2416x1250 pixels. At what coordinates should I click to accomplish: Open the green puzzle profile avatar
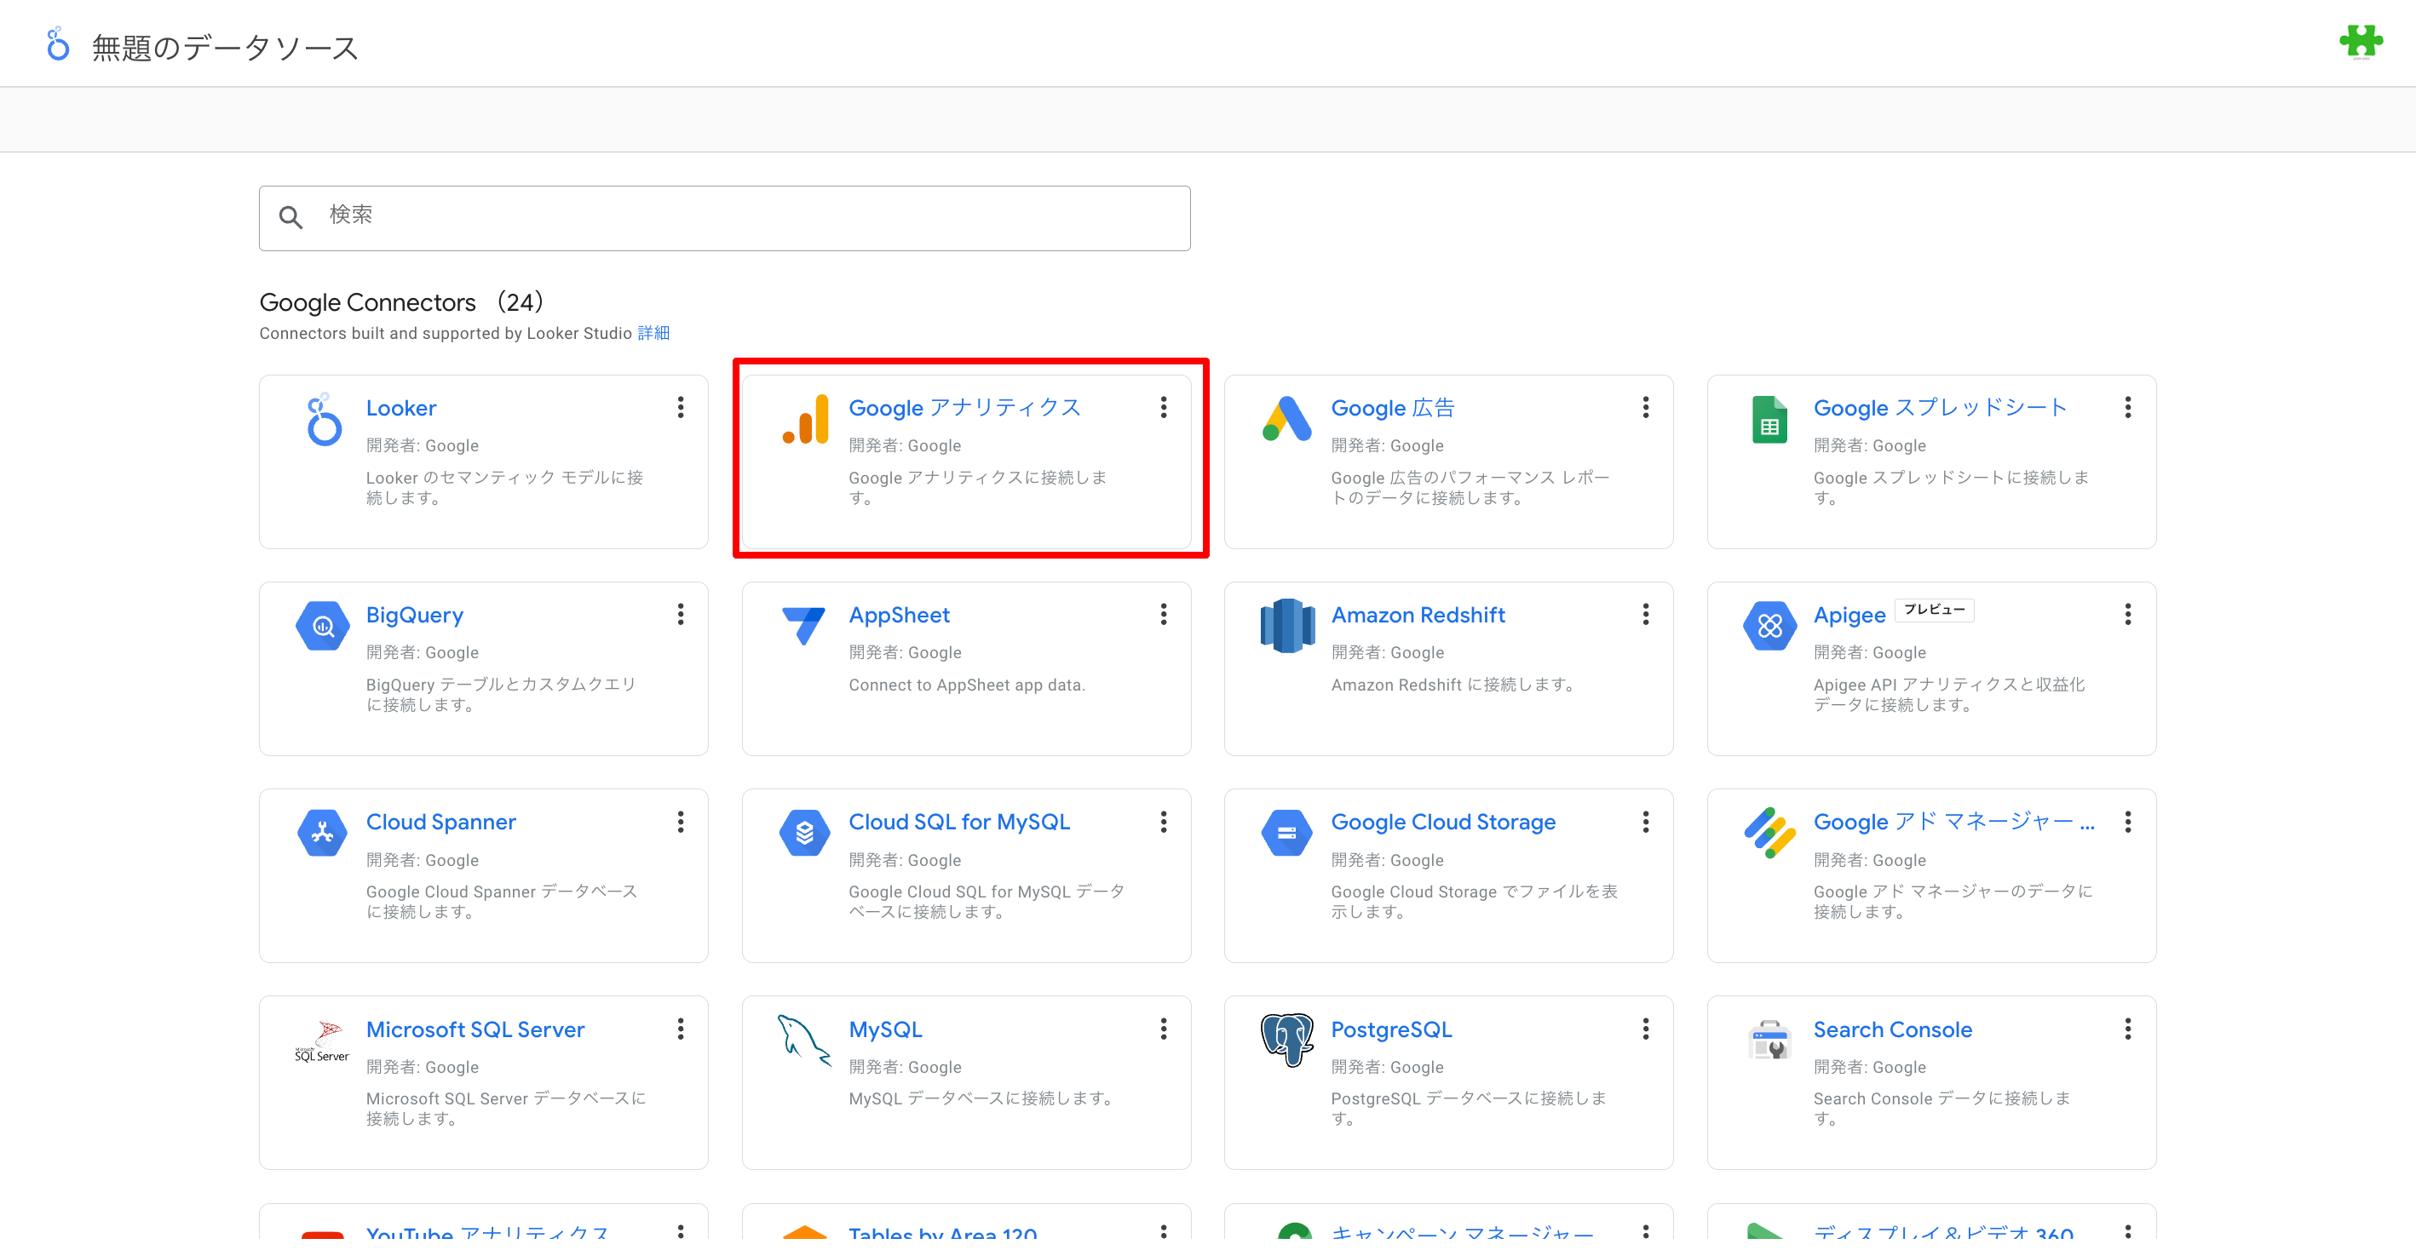[2361, 43]
